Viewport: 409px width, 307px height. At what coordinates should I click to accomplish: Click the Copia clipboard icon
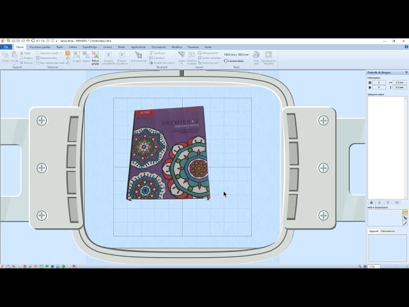tap(6, 57)
